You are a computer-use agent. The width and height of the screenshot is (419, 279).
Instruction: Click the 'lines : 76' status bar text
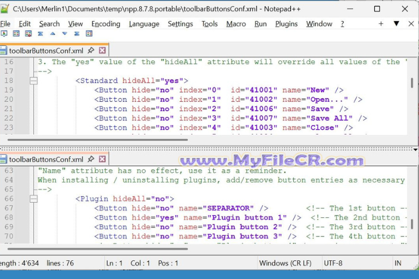(x=60, y=263)
